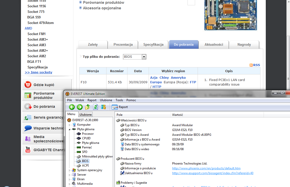290x187 pixels.
Task: Open the Zalety tab on the Gigabyte page
Action: tap(93, 45)
